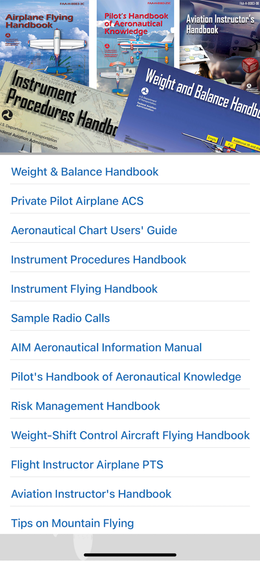Image resolution: width=260 pixels, height=562 pixels.
Task: Open the Weight & Balance Handbook
Action: coord(85,172)
